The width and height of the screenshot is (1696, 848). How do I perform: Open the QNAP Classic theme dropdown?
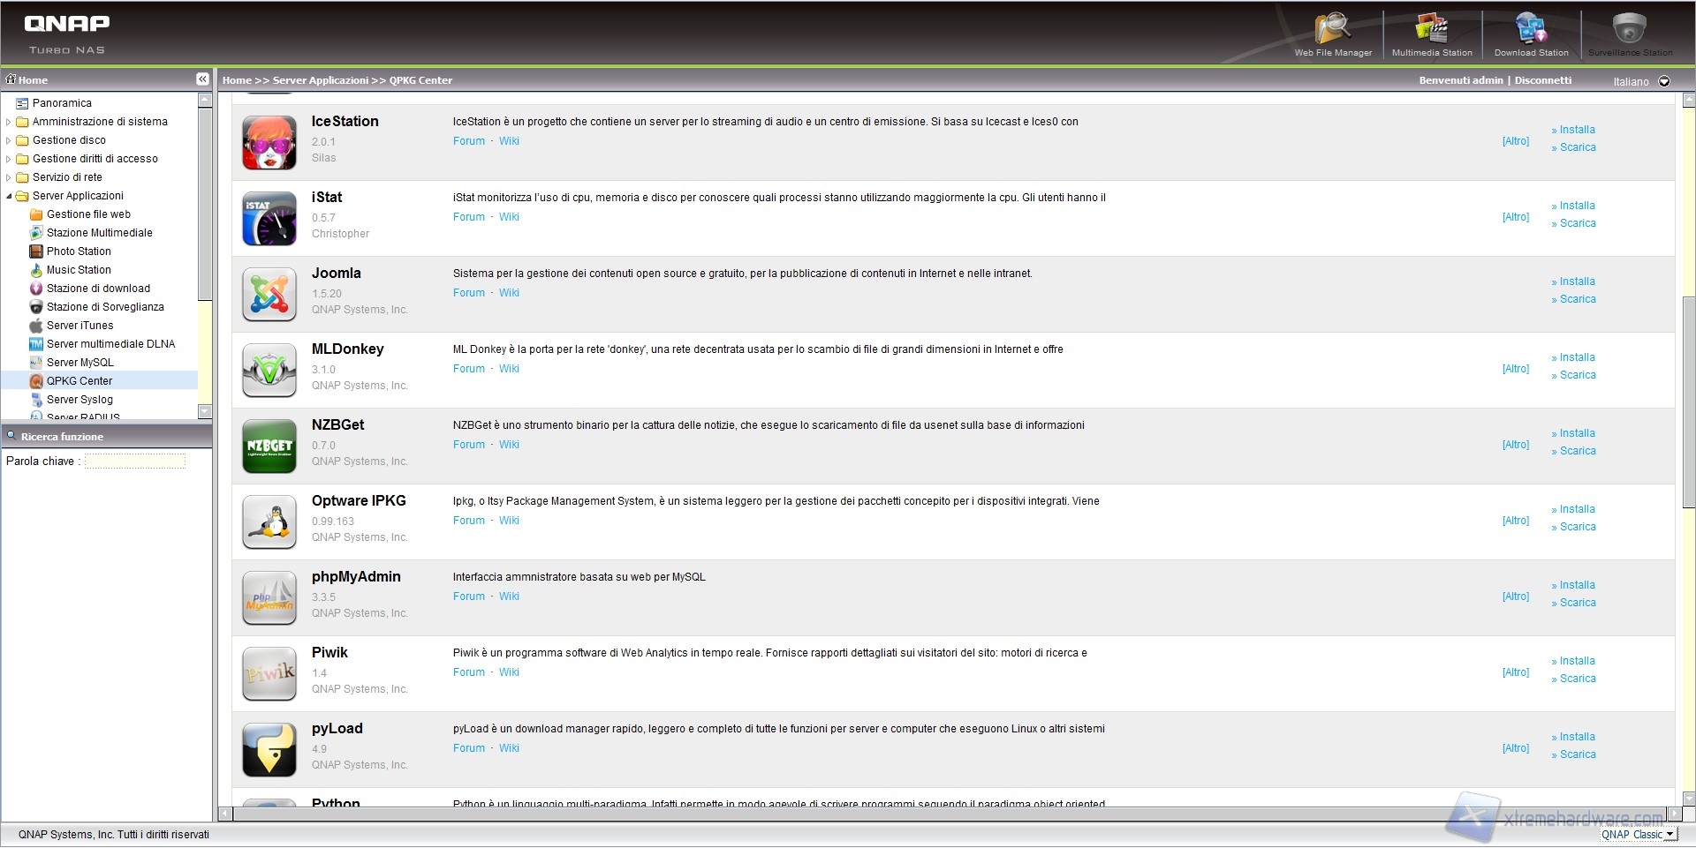[x=1669, y=834]
